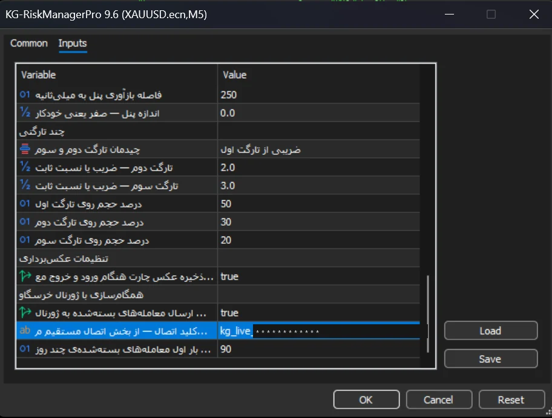Click the value cell 20

[x=319, y=240]
